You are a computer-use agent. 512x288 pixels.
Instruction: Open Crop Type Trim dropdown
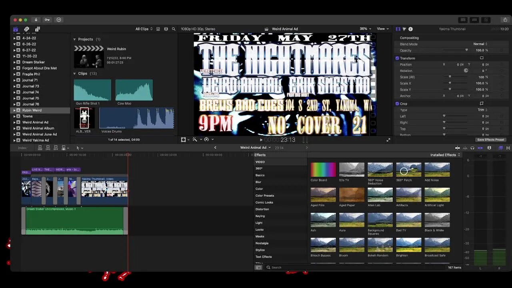point(482,110)
